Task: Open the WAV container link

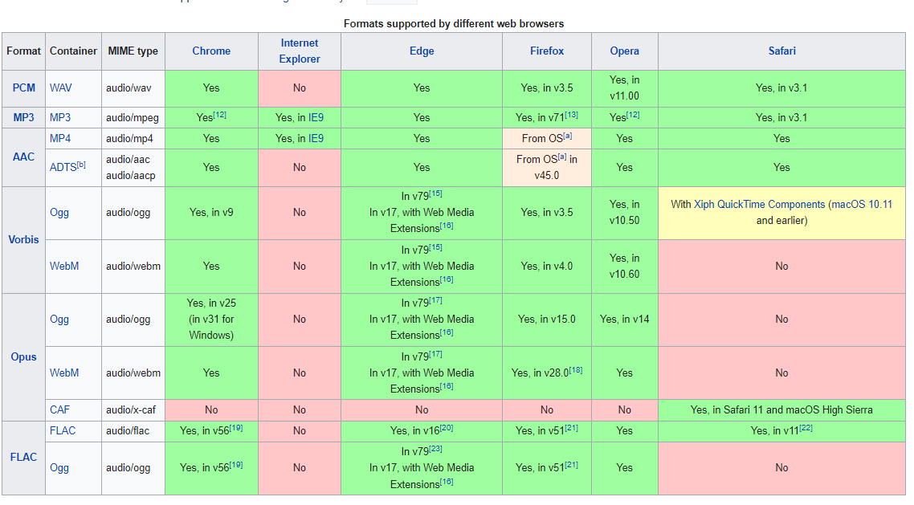Action: pyautogui.click(x=60, y=88)
